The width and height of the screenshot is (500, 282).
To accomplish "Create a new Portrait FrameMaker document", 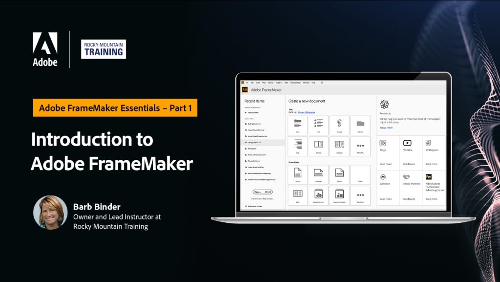I will [x=297, y=174].
